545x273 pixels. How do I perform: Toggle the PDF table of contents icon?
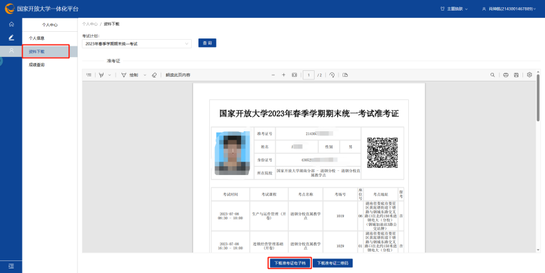(89, 75)
